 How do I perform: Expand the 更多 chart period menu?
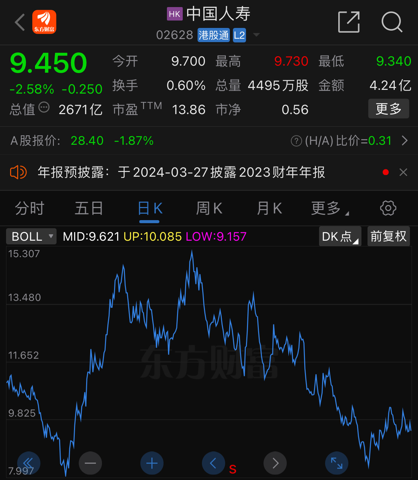tap(329, 208)
